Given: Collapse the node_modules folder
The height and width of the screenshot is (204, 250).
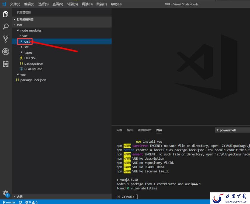Looking at the screenshot, I should 18,30.
